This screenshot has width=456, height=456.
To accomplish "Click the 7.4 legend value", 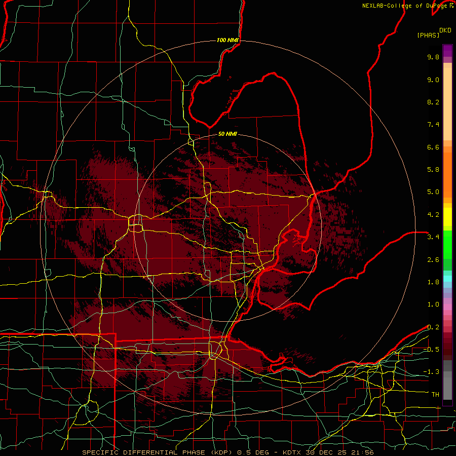I will point(433,125).
